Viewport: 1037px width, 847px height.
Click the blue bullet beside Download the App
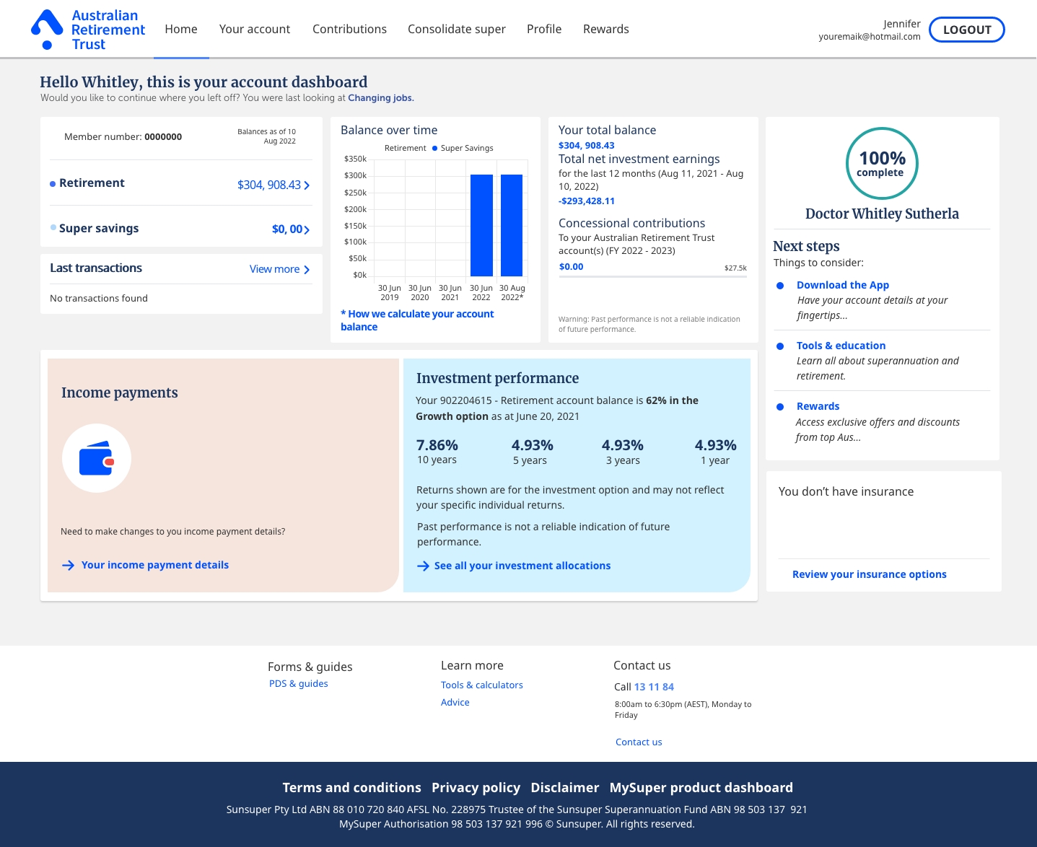tap(780, 286)
